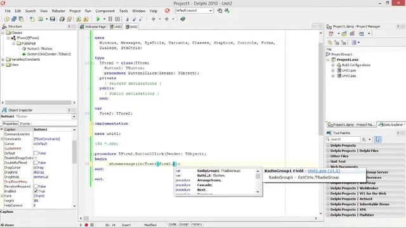Click the New Items icon at the toolbar start
The image size is (406, 228).
[7, 19]
